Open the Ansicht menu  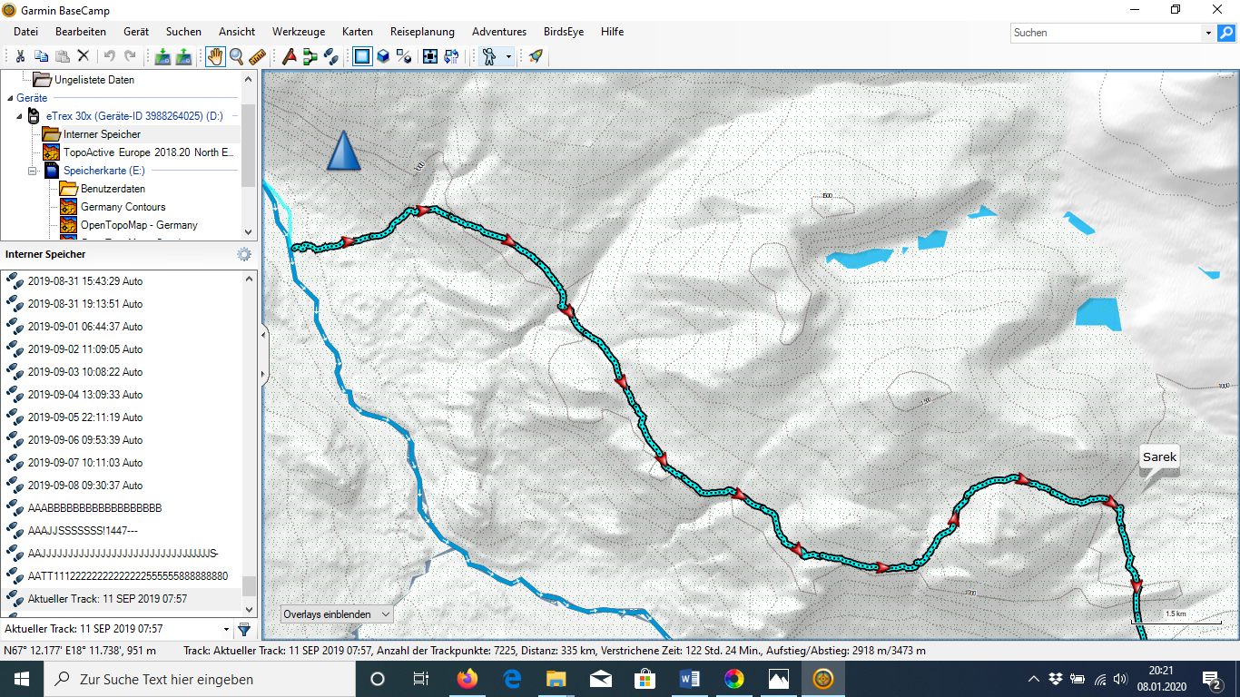[237, 32]
